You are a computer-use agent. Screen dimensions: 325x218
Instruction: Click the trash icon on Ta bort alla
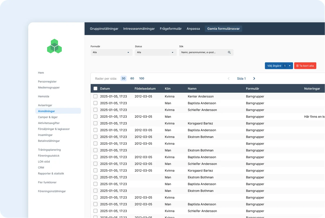(x=297, y=66)
